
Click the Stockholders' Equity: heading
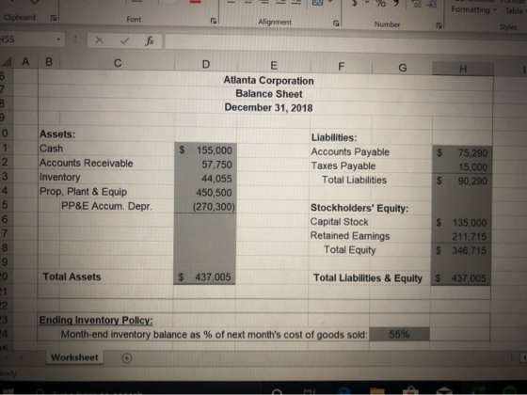[x=359, y=208]
